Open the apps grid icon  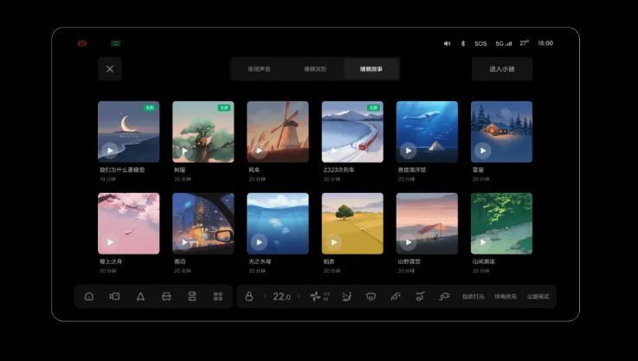(218, 296)
